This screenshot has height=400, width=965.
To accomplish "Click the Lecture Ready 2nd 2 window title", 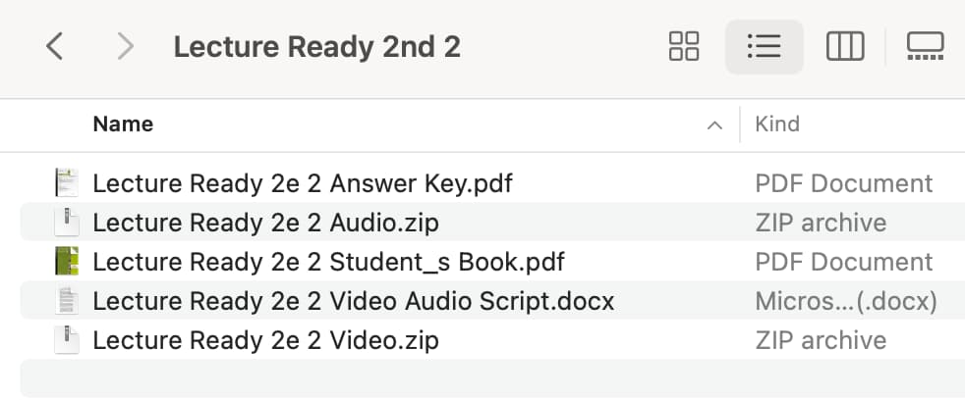I will [x=316, y=46].
